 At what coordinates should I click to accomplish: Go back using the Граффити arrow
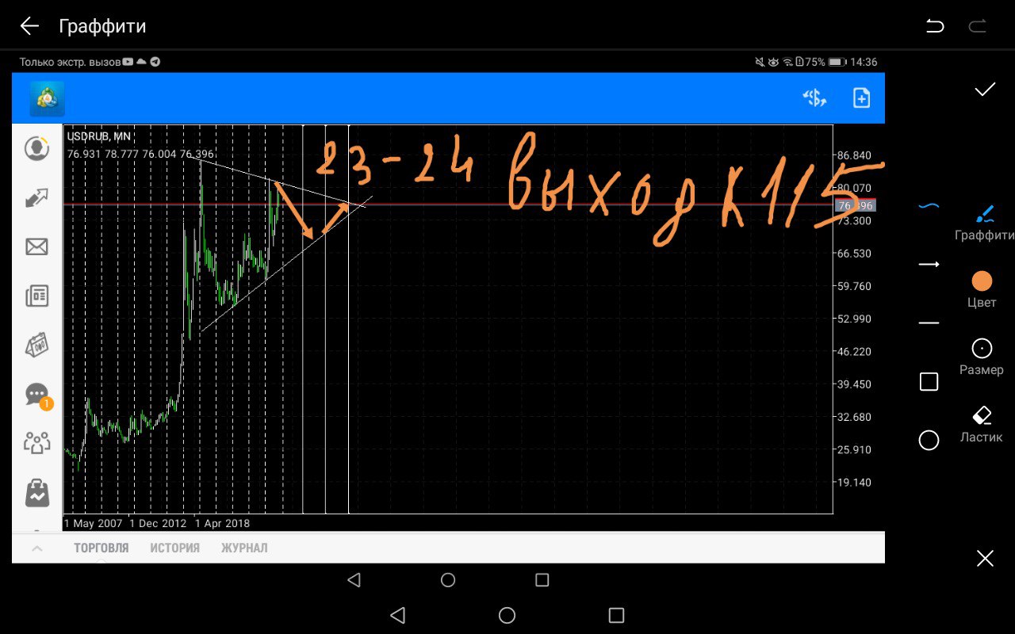click(29, 26)
